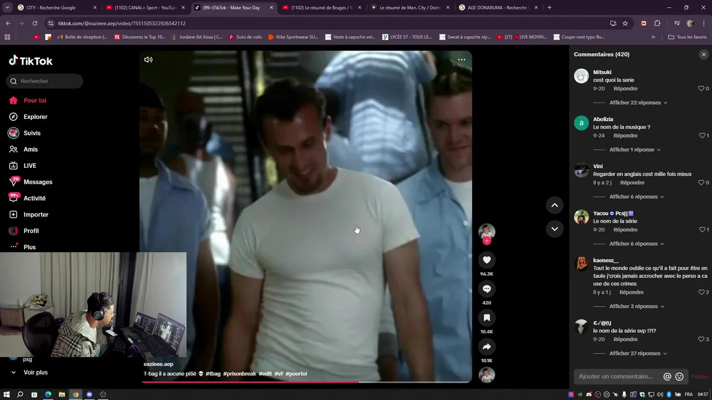Follow creator with red plus badge
This screenshot has width=712, height=400.
487,241
